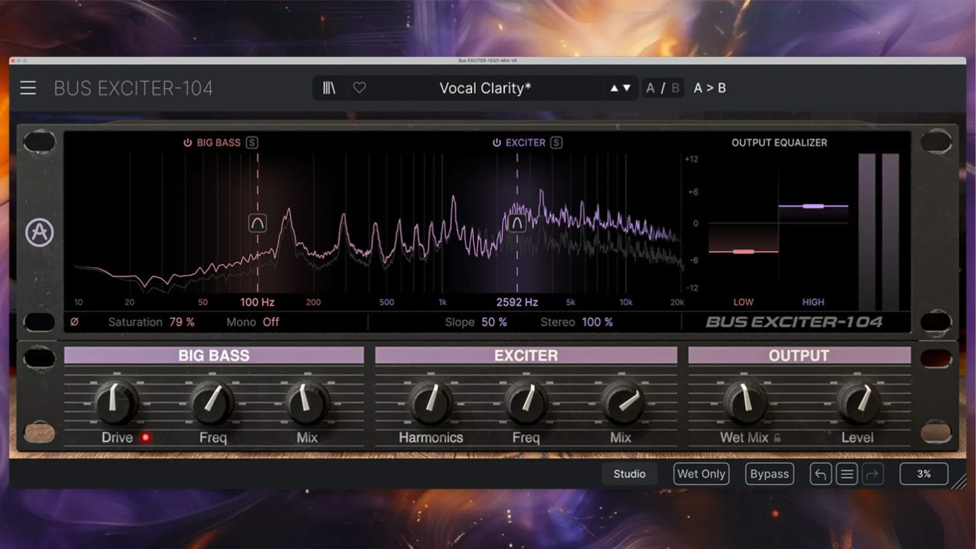Viewport: 976px width, 549px height.
Task: Switch to the B preset slot
Action: click(x=675, y=87)
